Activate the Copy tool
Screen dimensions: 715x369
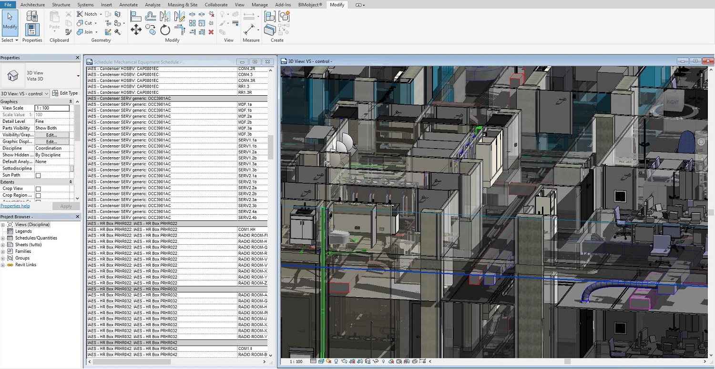point(151,30)
